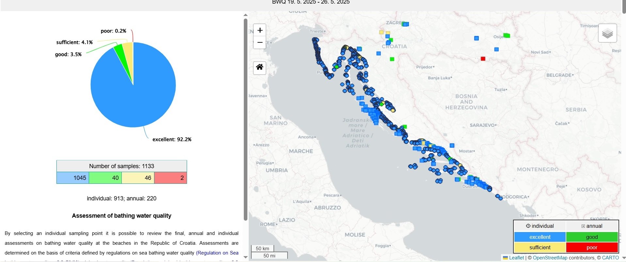Toggle individual samples in legend

540,226
